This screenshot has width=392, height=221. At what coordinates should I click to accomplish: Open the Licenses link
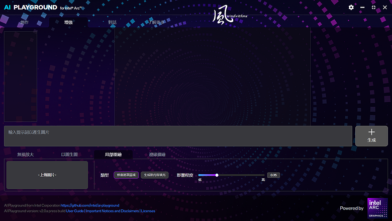tap(148, 211)
